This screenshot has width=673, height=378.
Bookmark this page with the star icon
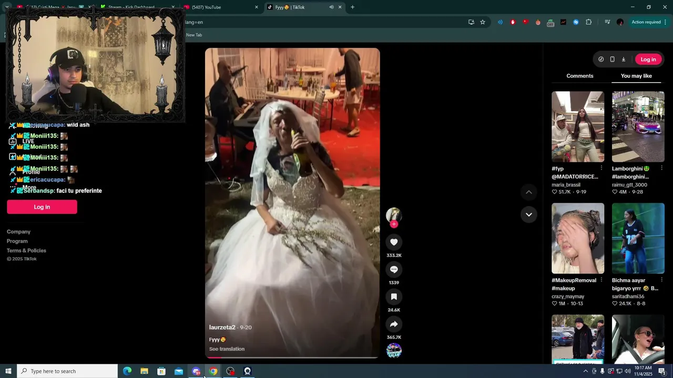click(x=483, y=22)
